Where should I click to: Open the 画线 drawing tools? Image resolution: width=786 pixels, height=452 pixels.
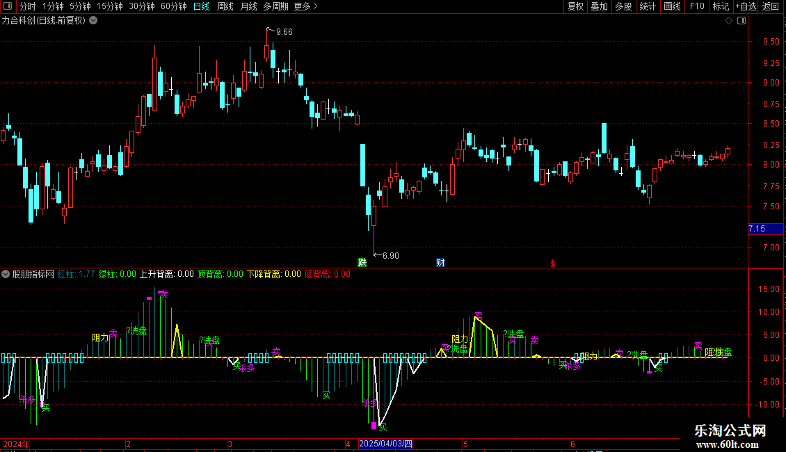[x=672, y=6]
